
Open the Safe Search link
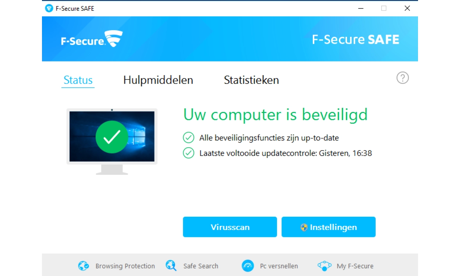pos(201,266)
